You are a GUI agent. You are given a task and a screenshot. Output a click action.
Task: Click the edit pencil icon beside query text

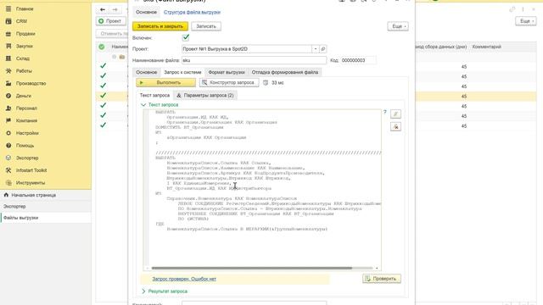tap(395, 114)
